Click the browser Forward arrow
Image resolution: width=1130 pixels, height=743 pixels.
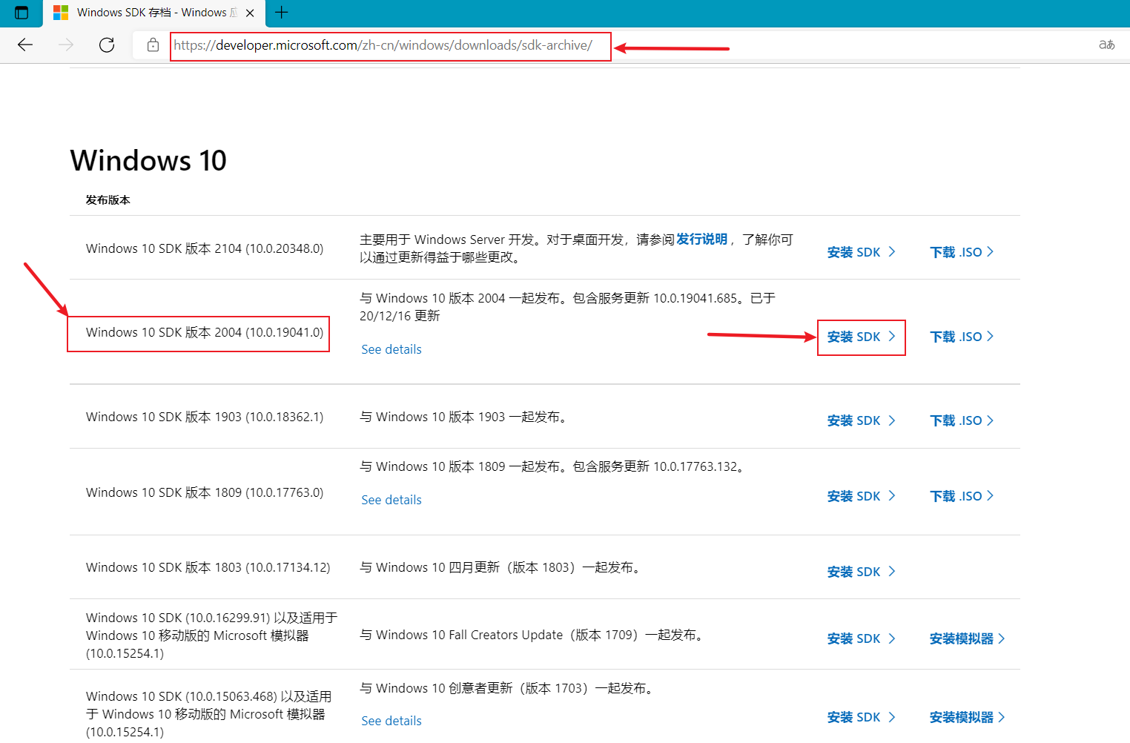pyautogui.click(x=66, y=45)
